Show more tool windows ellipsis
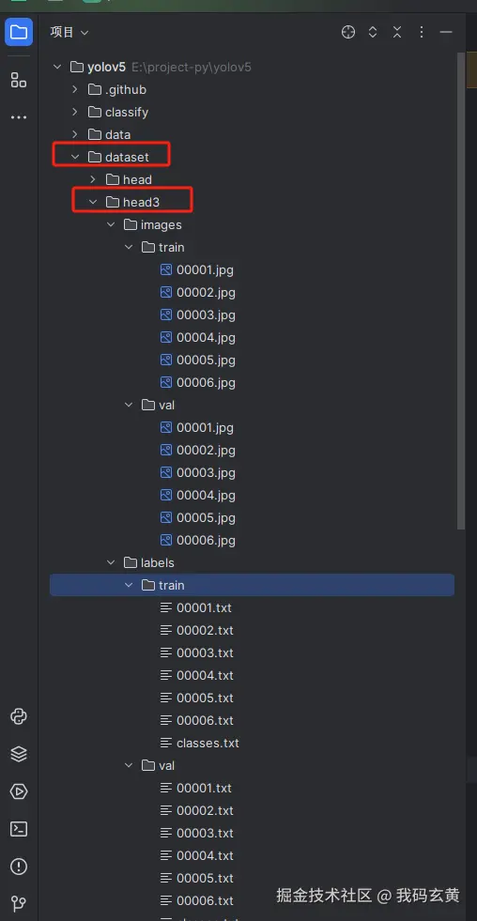This screenshot has height=921, width=477. pyautogui.click(x=18, y=117)
